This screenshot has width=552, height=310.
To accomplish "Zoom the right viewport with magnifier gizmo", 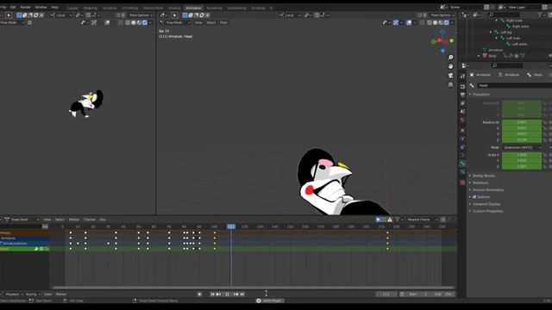I will 450,58.
